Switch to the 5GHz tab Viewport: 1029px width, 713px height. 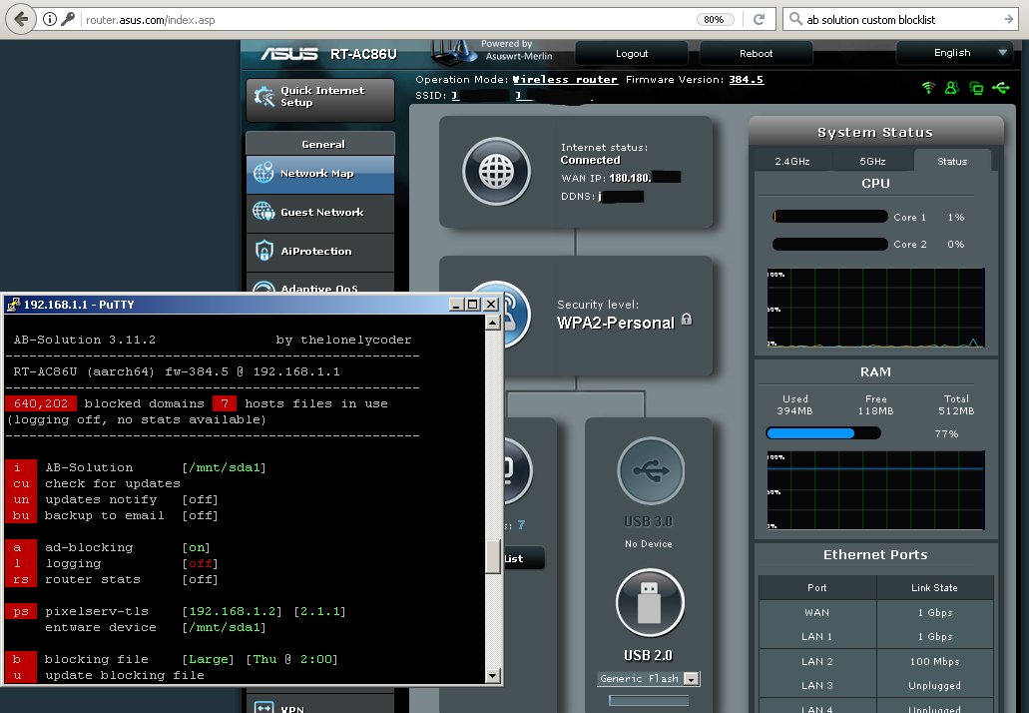click(x=872, y=161)
